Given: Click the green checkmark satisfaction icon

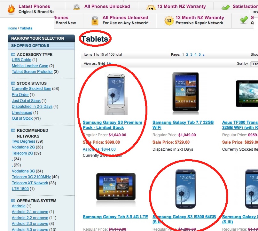Looking at the screenshot, I should point(244,20).
